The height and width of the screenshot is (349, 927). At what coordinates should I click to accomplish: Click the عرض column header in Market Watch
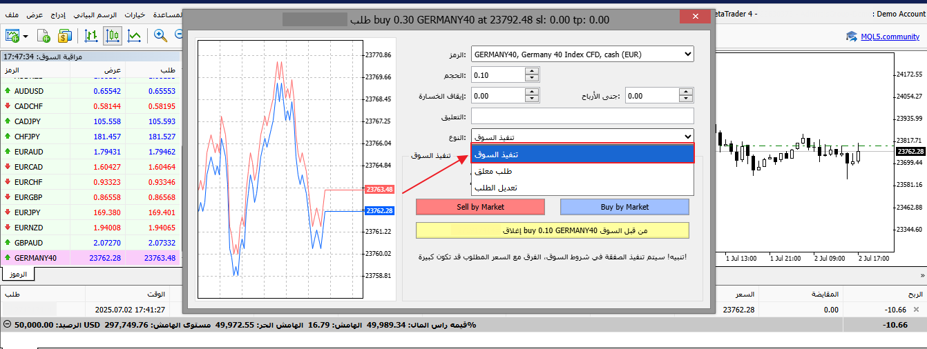tap(97, 71)
